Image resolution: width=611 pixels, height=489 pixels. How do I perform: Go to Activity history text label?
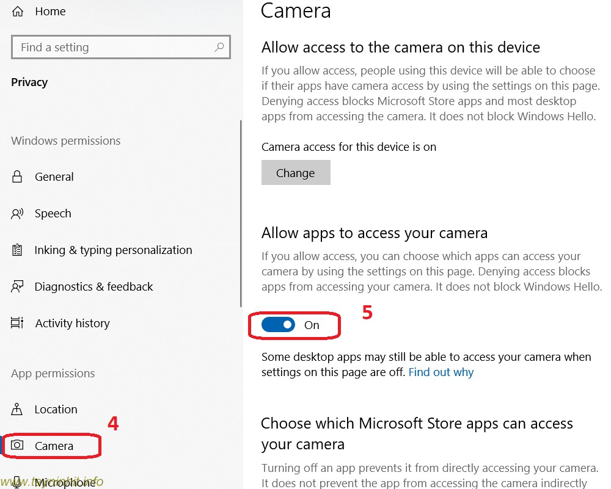[72, 324]
